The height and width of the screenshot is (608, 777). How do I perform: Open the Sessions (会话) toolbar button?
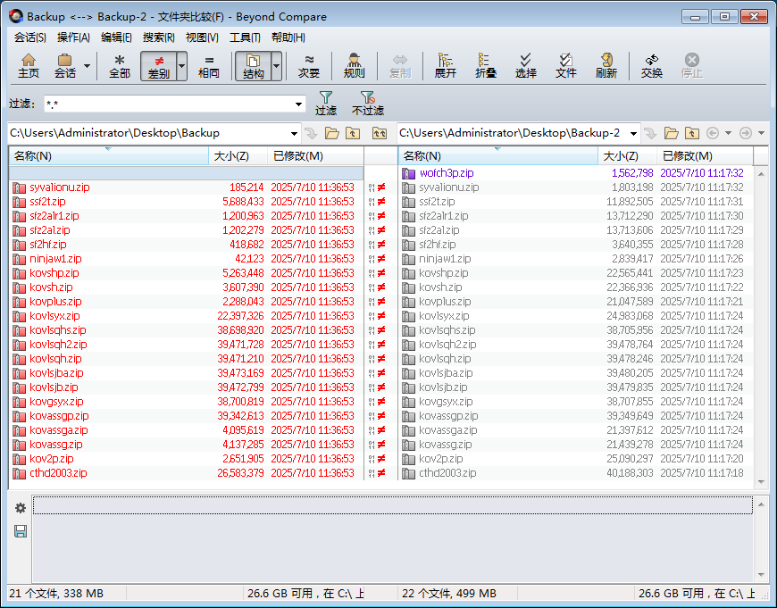coord(64,66)
